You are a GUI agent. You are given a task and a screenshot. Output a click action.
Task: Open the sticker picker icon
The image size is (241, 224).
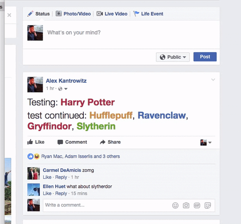[207, 205]
